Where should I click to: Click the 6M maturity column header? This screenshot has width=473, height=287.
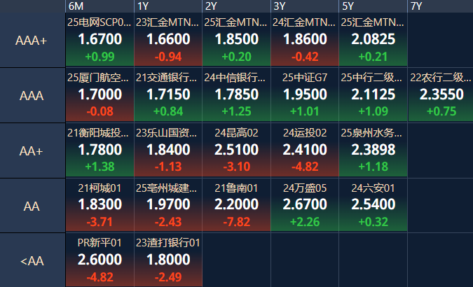(x=100, y=6)
